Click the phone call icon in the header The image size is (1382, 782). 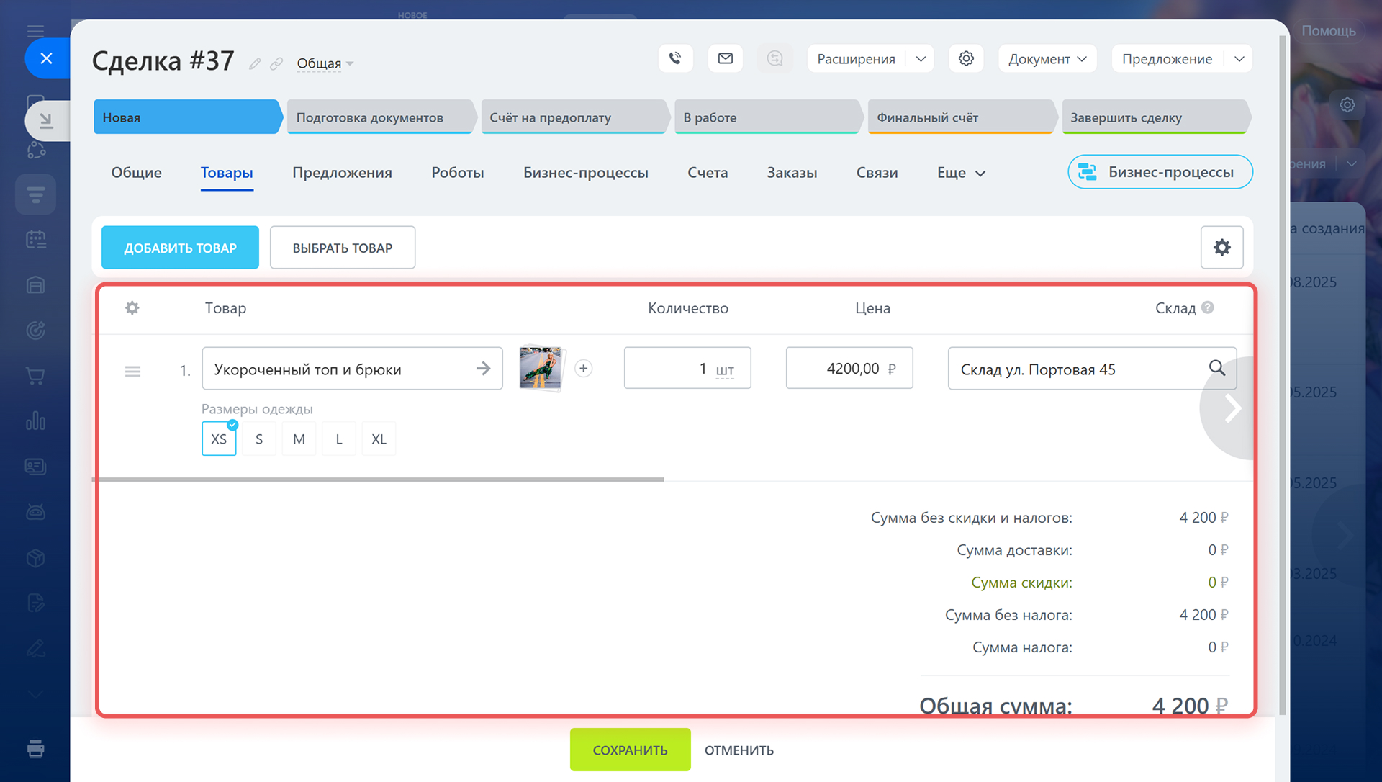pyautogui.click(x=675, y=58)
